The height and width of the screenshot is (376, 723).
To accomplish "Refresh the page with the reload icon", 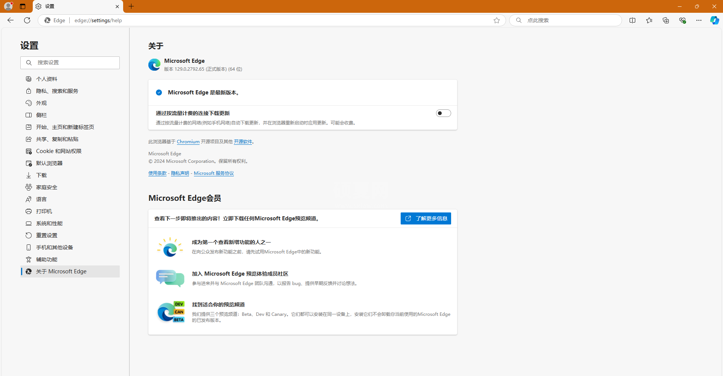I will tap(27, 20).
